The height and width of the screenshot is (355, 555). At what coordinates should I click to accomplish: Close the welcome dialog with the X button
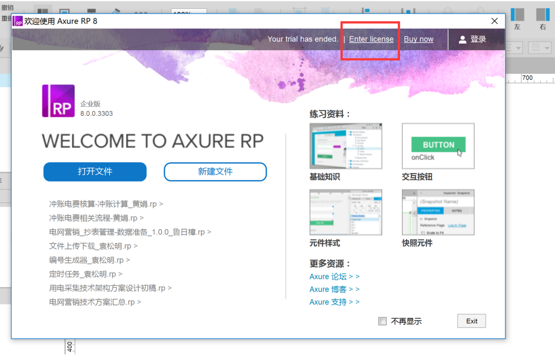(x=494, y=21)
